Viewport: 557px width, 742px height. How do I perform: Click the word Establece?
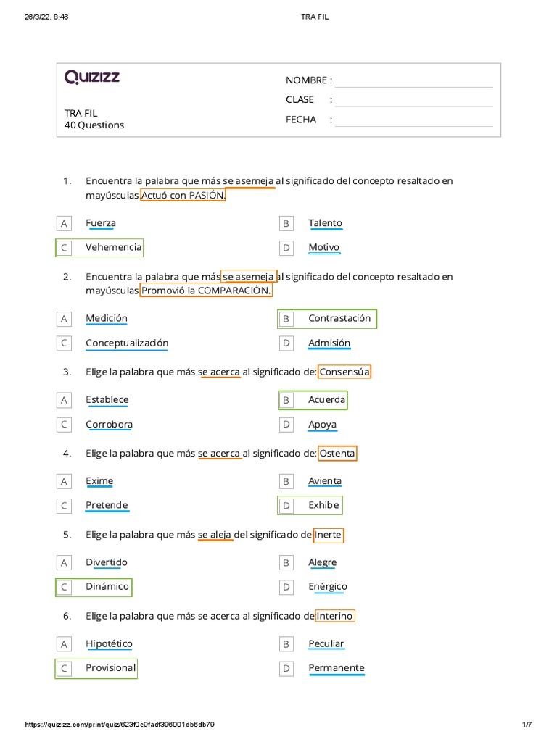coord(107,399)
